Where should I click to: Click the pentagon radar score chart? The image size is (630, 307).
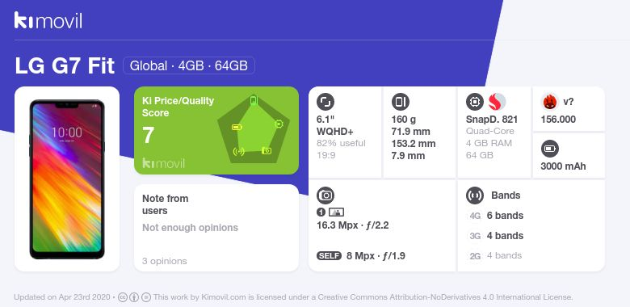coord(253,130)
